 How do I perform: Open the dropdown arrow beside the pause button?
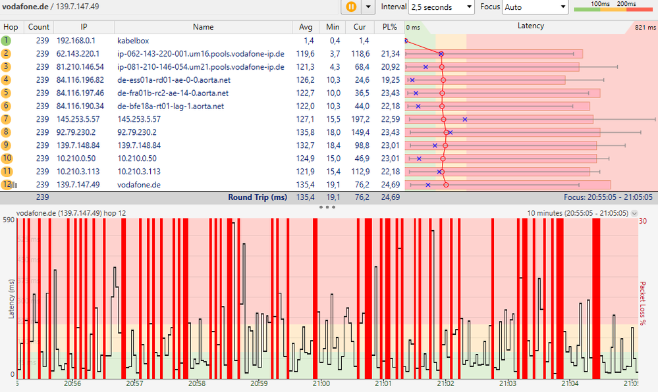(368, 7)
